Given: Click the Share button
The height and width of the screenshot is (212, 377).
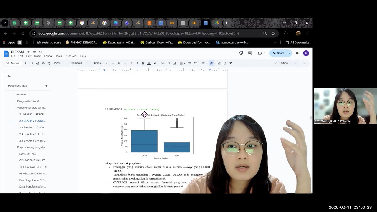Looking at the screenshot, I should pyautogui.click(x=278, y=53).
